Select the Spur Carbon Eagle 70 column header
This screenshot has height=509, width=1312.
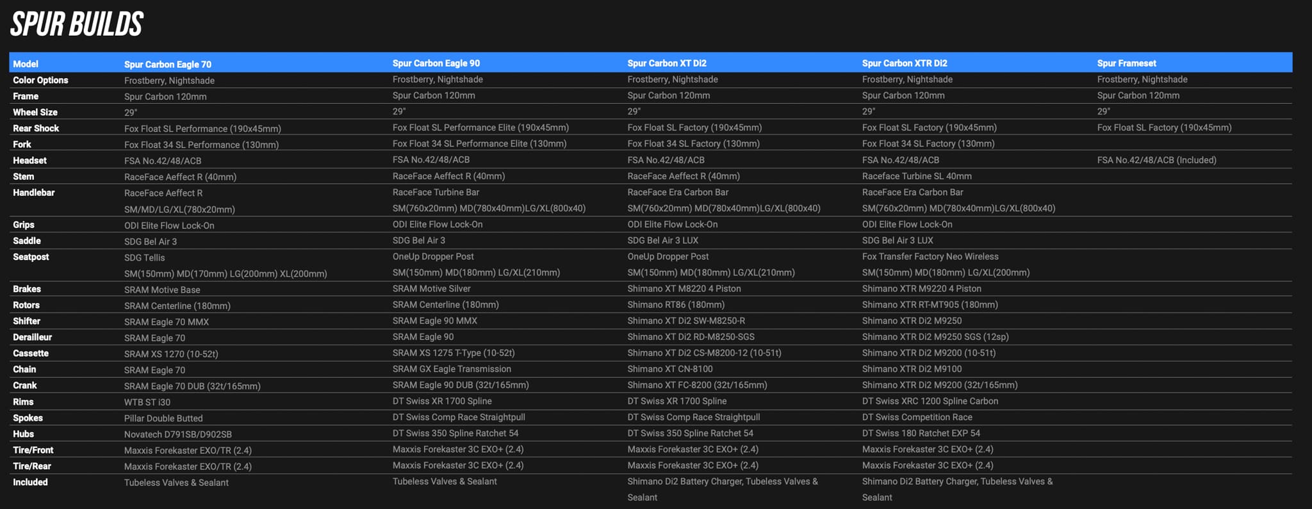(168, 64)
